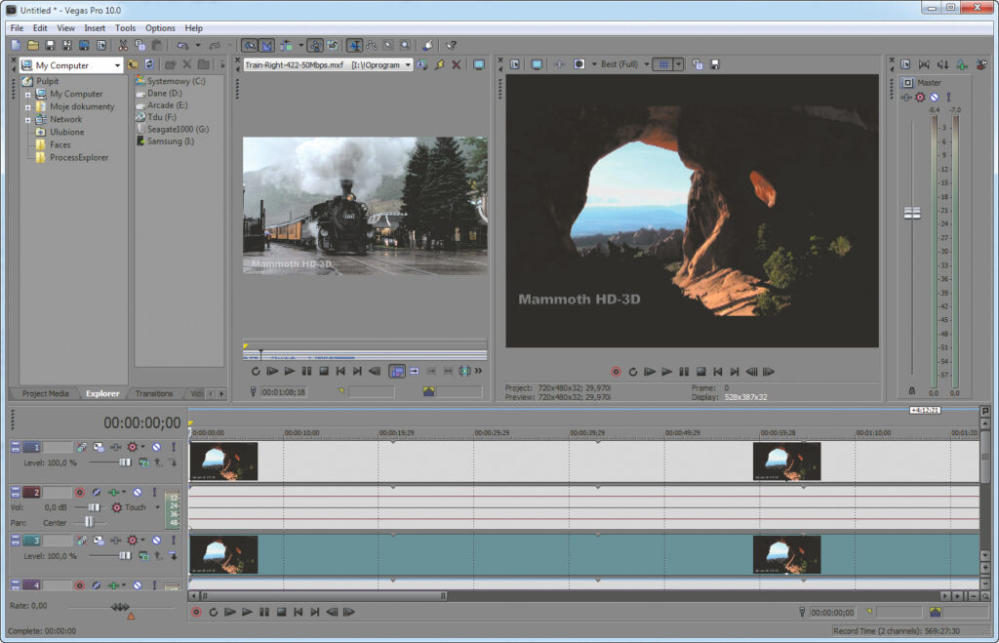Click red X to close trimmer media
Viewport: 999px width, 643px height.
click(x=456, y=65)
